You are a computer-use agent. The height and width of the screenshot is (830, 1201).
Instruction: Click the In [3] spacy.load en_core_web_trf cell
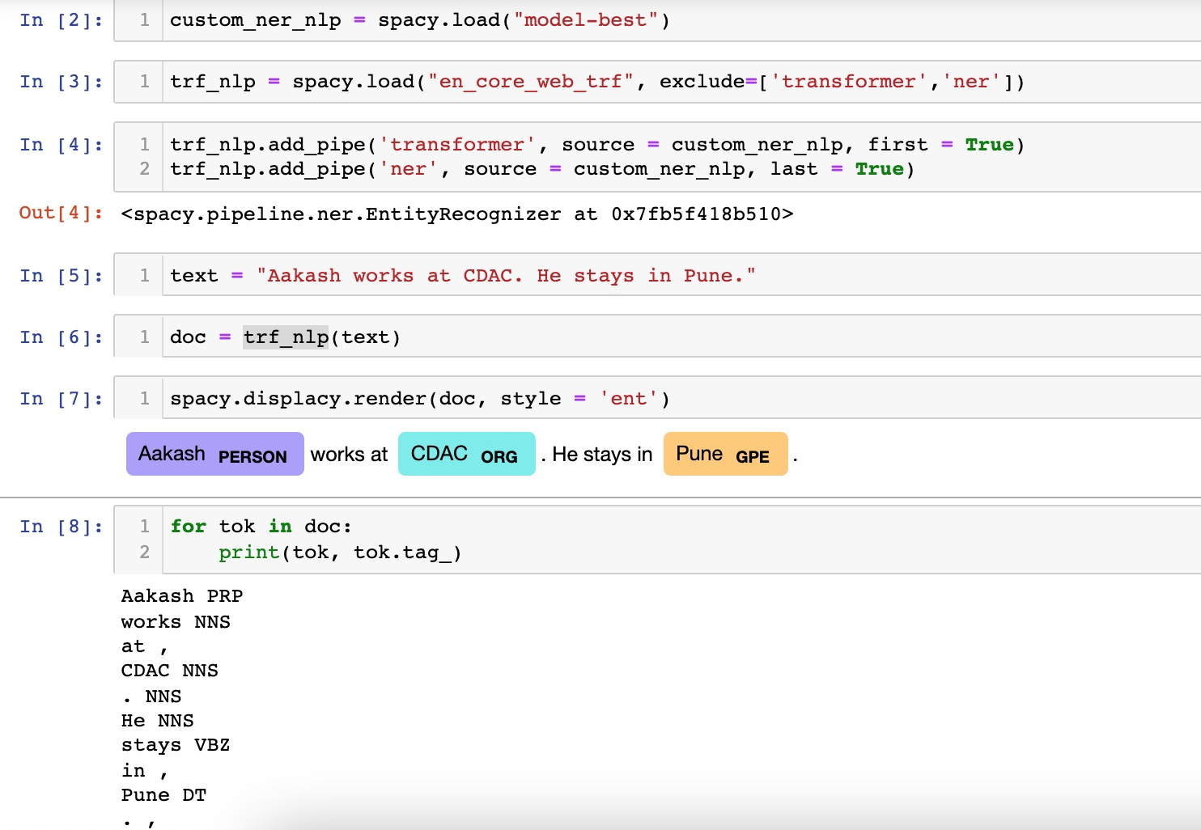coord(657,82)
